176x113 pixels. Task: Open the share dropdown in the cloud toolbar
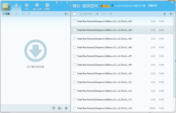point(104,14)
